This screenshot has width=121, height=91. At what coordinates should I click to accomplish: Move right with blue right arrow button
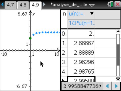(116, 86)
